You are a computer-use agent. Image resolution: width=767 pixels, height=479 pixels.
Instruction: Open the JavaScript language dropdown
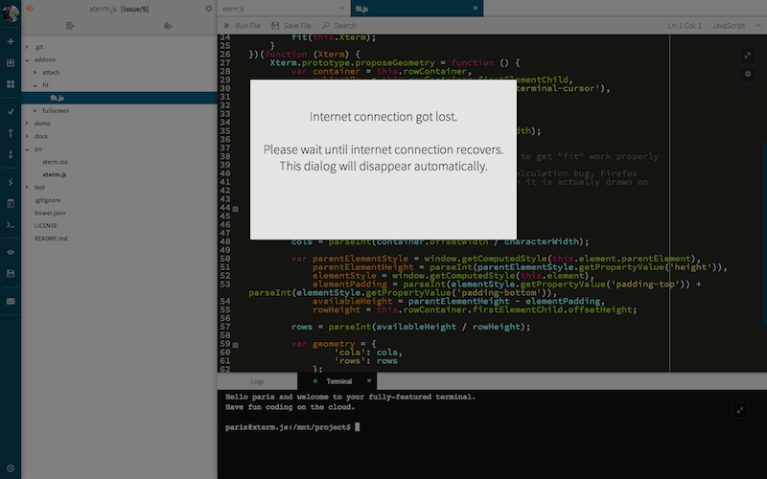pos(732,26)
